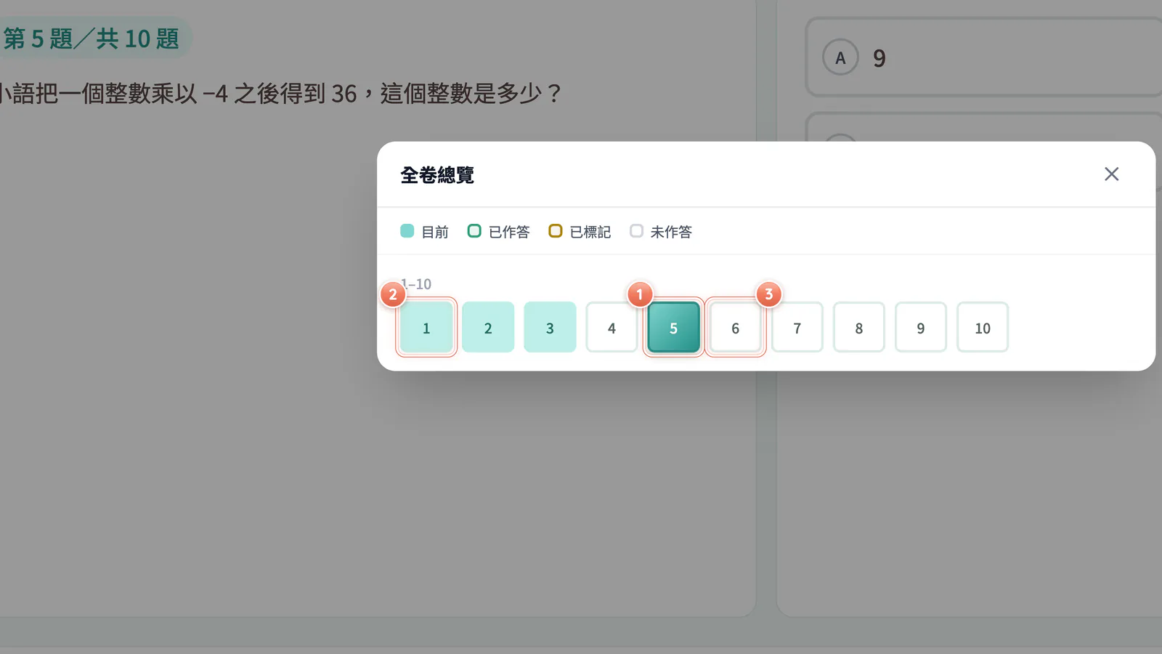1162x654 pixels.
Task: Click the question text about 乘以 −4
Action: click(x=281, y=94)
